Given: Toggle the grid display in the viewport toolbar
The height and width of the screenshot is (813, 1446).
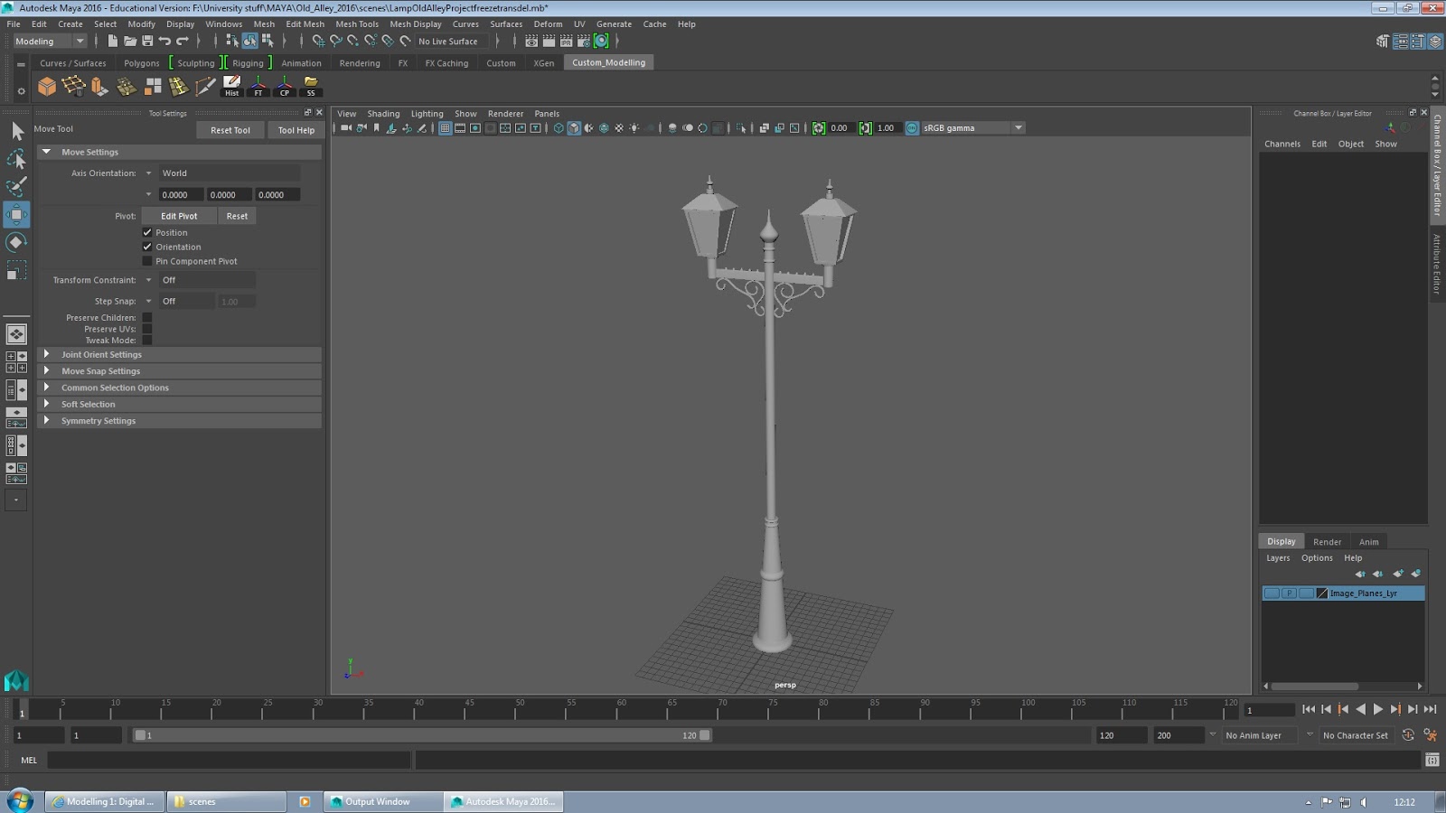Looking at the screenshot, I should point(445,127).
